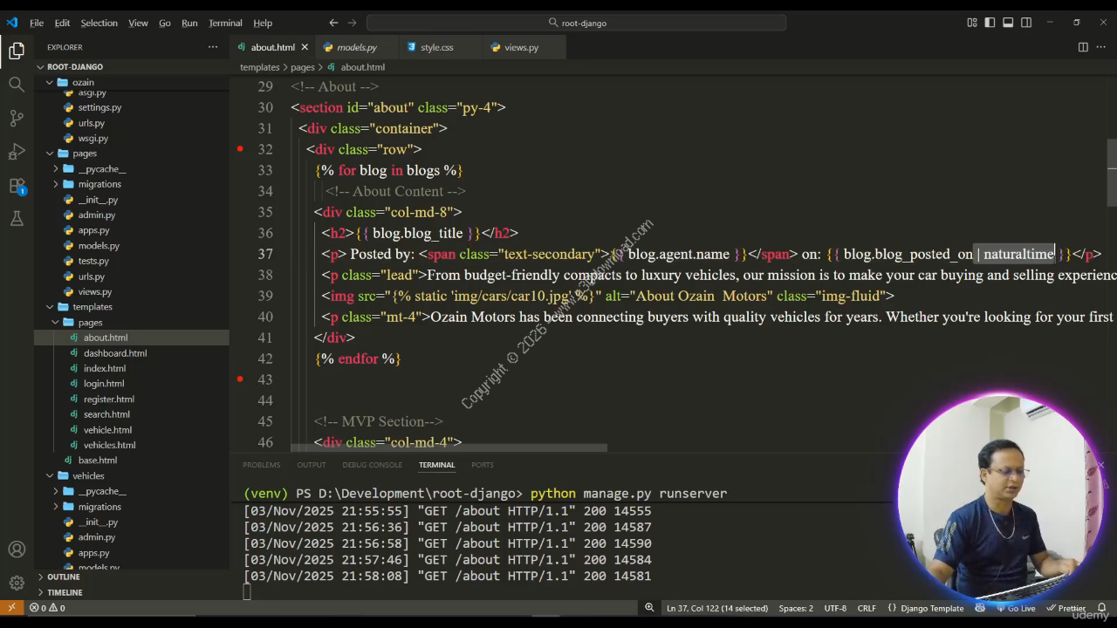
Task: Open the Source Control view
Action: [17, 118]
